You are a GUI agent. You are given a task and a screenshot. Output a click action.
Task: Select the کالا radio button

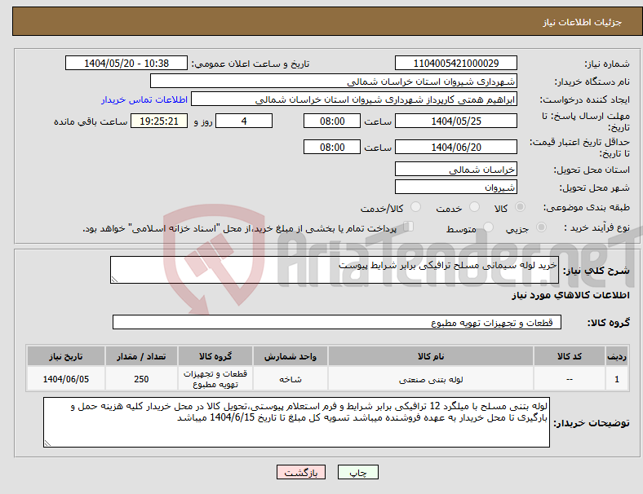click(520, 207)
